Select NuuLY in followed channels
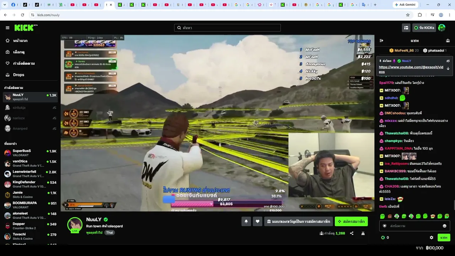455x256 pixels. coord(30,97)
